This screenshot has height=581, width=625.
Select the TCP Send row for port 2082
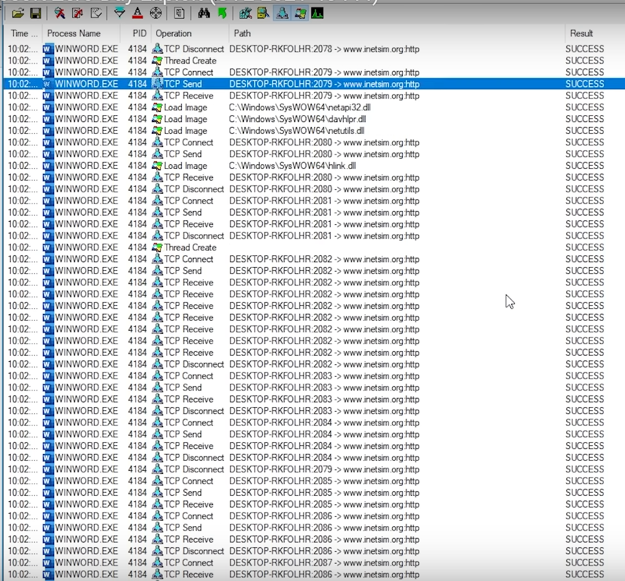(x=314, y=270)
